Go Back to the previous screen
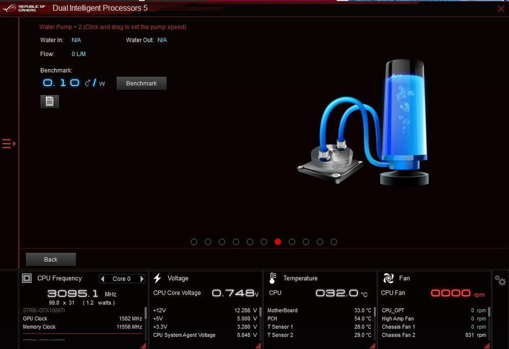The width and height of the screenshot is (509, 349). click(x=50, y=259)
